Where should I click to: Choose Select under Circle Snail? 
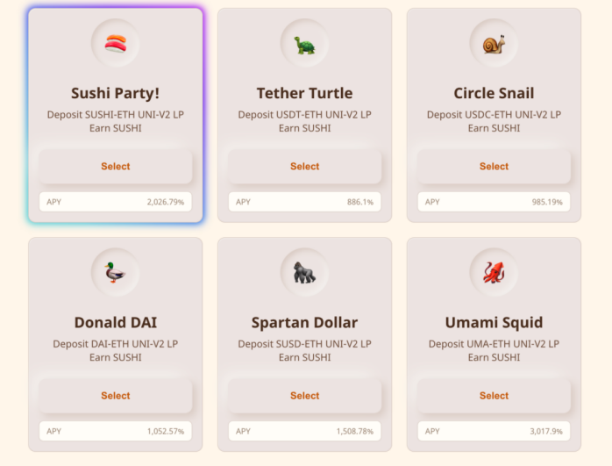495,167
